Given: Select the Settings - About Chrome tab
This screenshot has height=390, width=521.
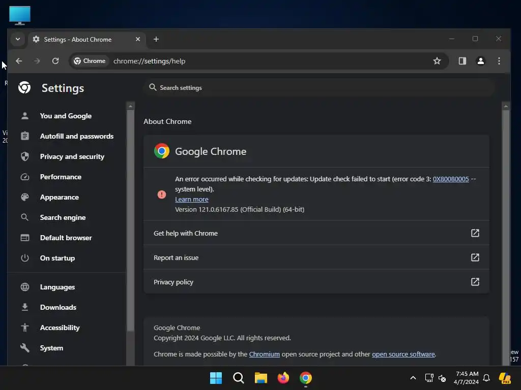Looking at the screenshot, I should point(86,40).
